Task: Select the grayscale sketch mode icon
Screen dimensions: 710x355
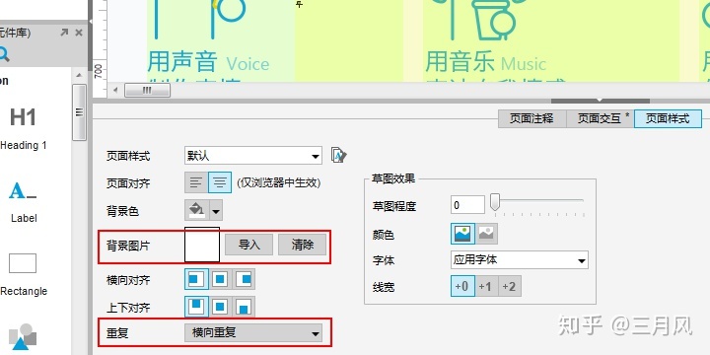Action: 486,234
